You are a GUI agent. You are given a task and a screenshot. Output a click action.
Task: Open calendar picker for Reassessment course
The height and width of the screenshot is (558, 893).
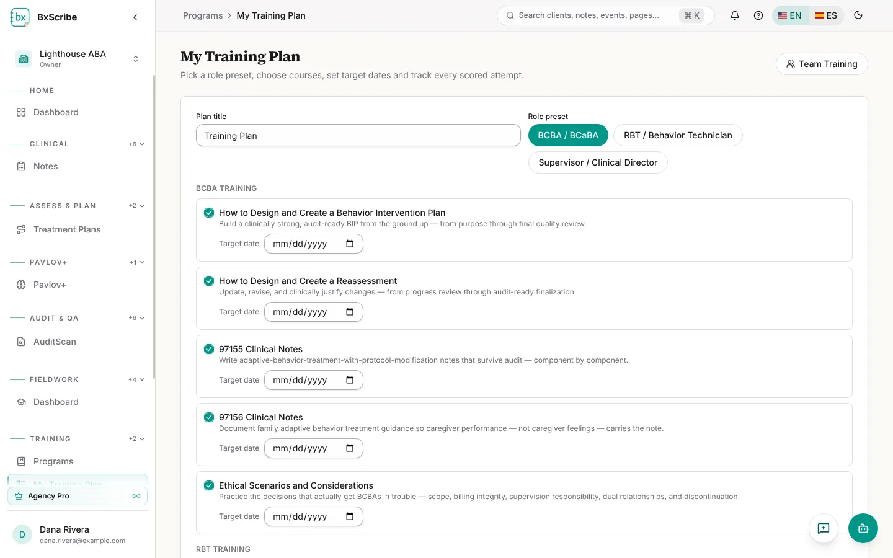click(350, 312)
